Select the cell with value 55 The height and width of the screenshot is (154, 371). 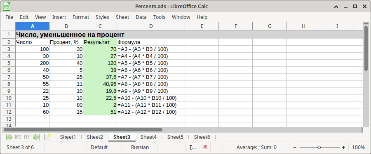33,84
